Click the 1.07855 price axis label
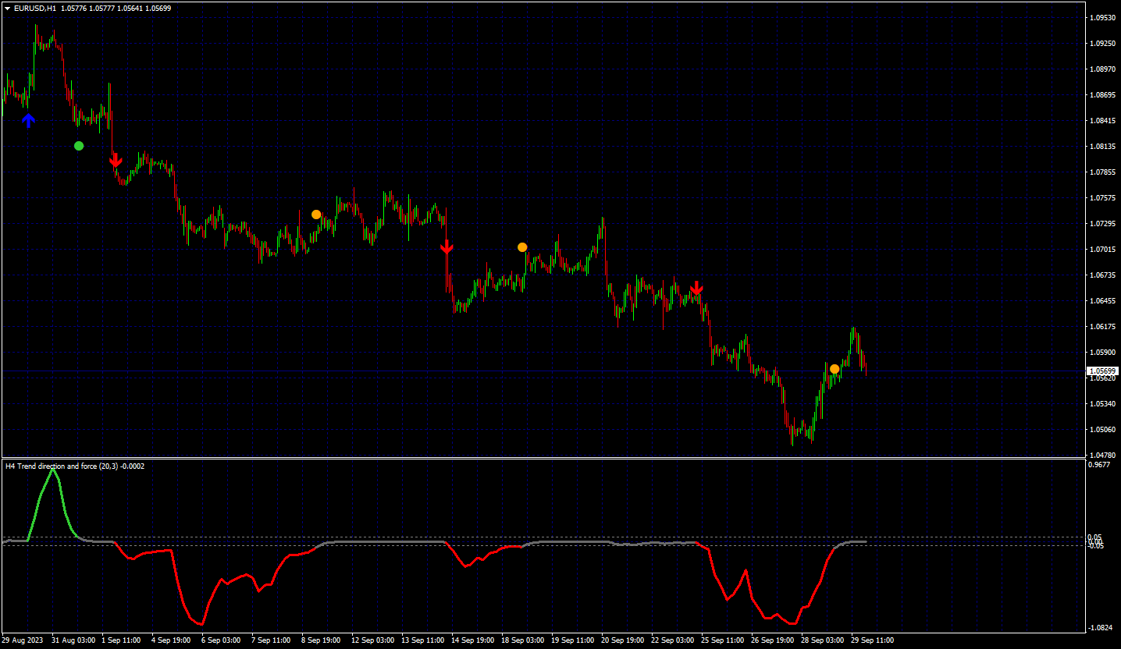 click(x=1102, y=172)
